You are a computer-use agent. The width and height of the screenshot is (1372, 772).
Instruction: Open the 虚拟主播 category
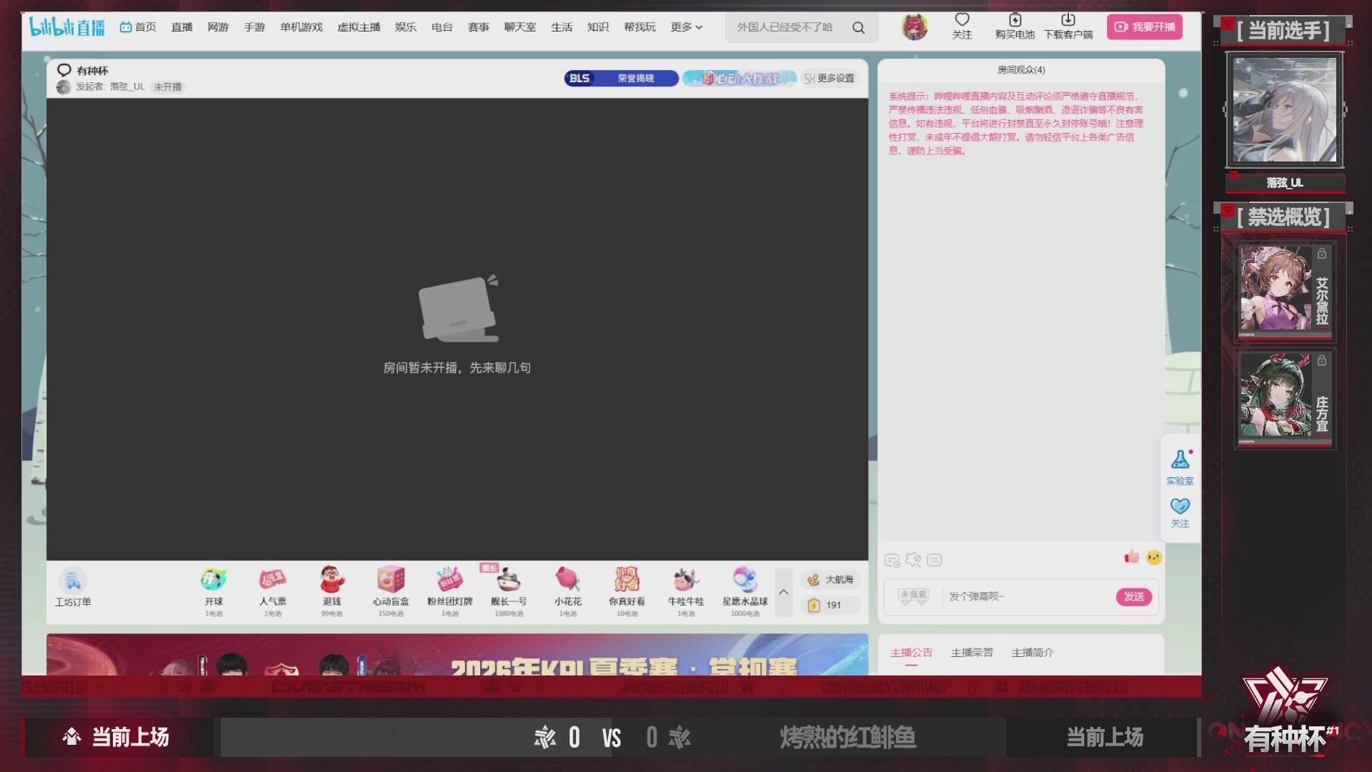pyautogui.click(x=359, y=27)
